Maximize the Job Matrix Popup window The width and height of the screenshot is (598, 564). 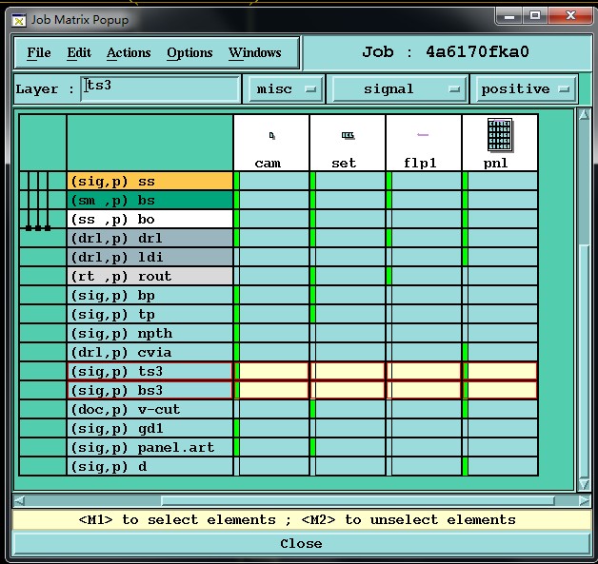pos(535,15)
